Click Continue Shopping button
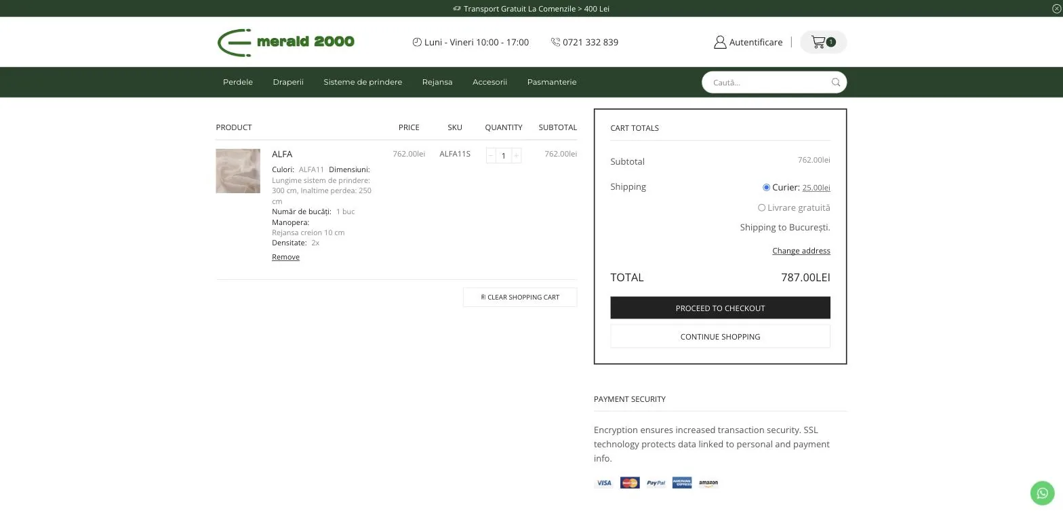The height and width of the screenshot is (530, 1063). coord(720,336)
